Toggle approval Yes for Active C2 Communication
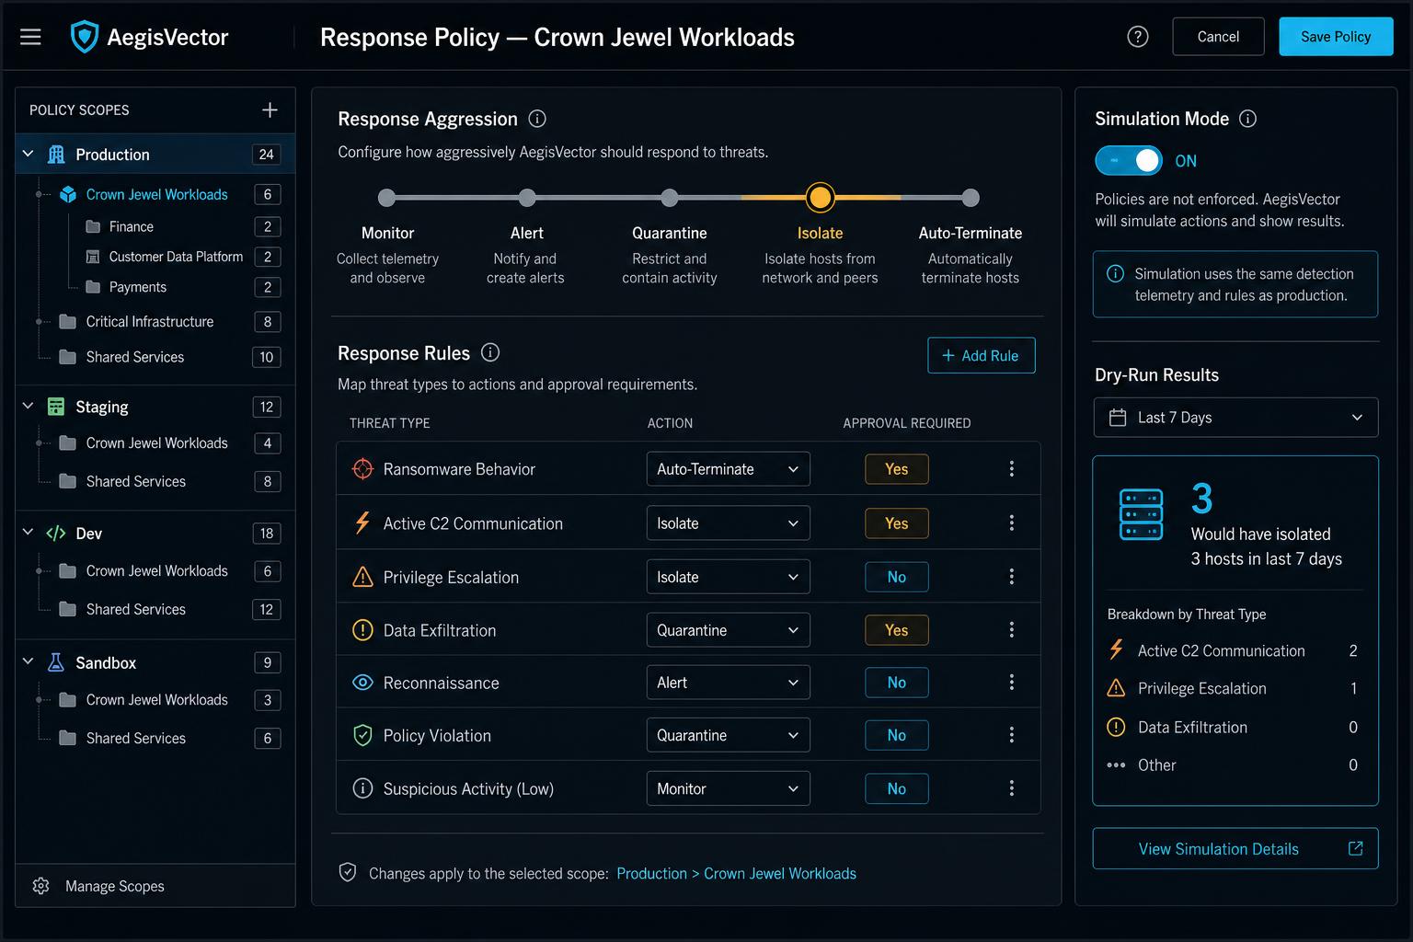The height and width of the screenshot is (942, 1413). [x=897, y=523]
